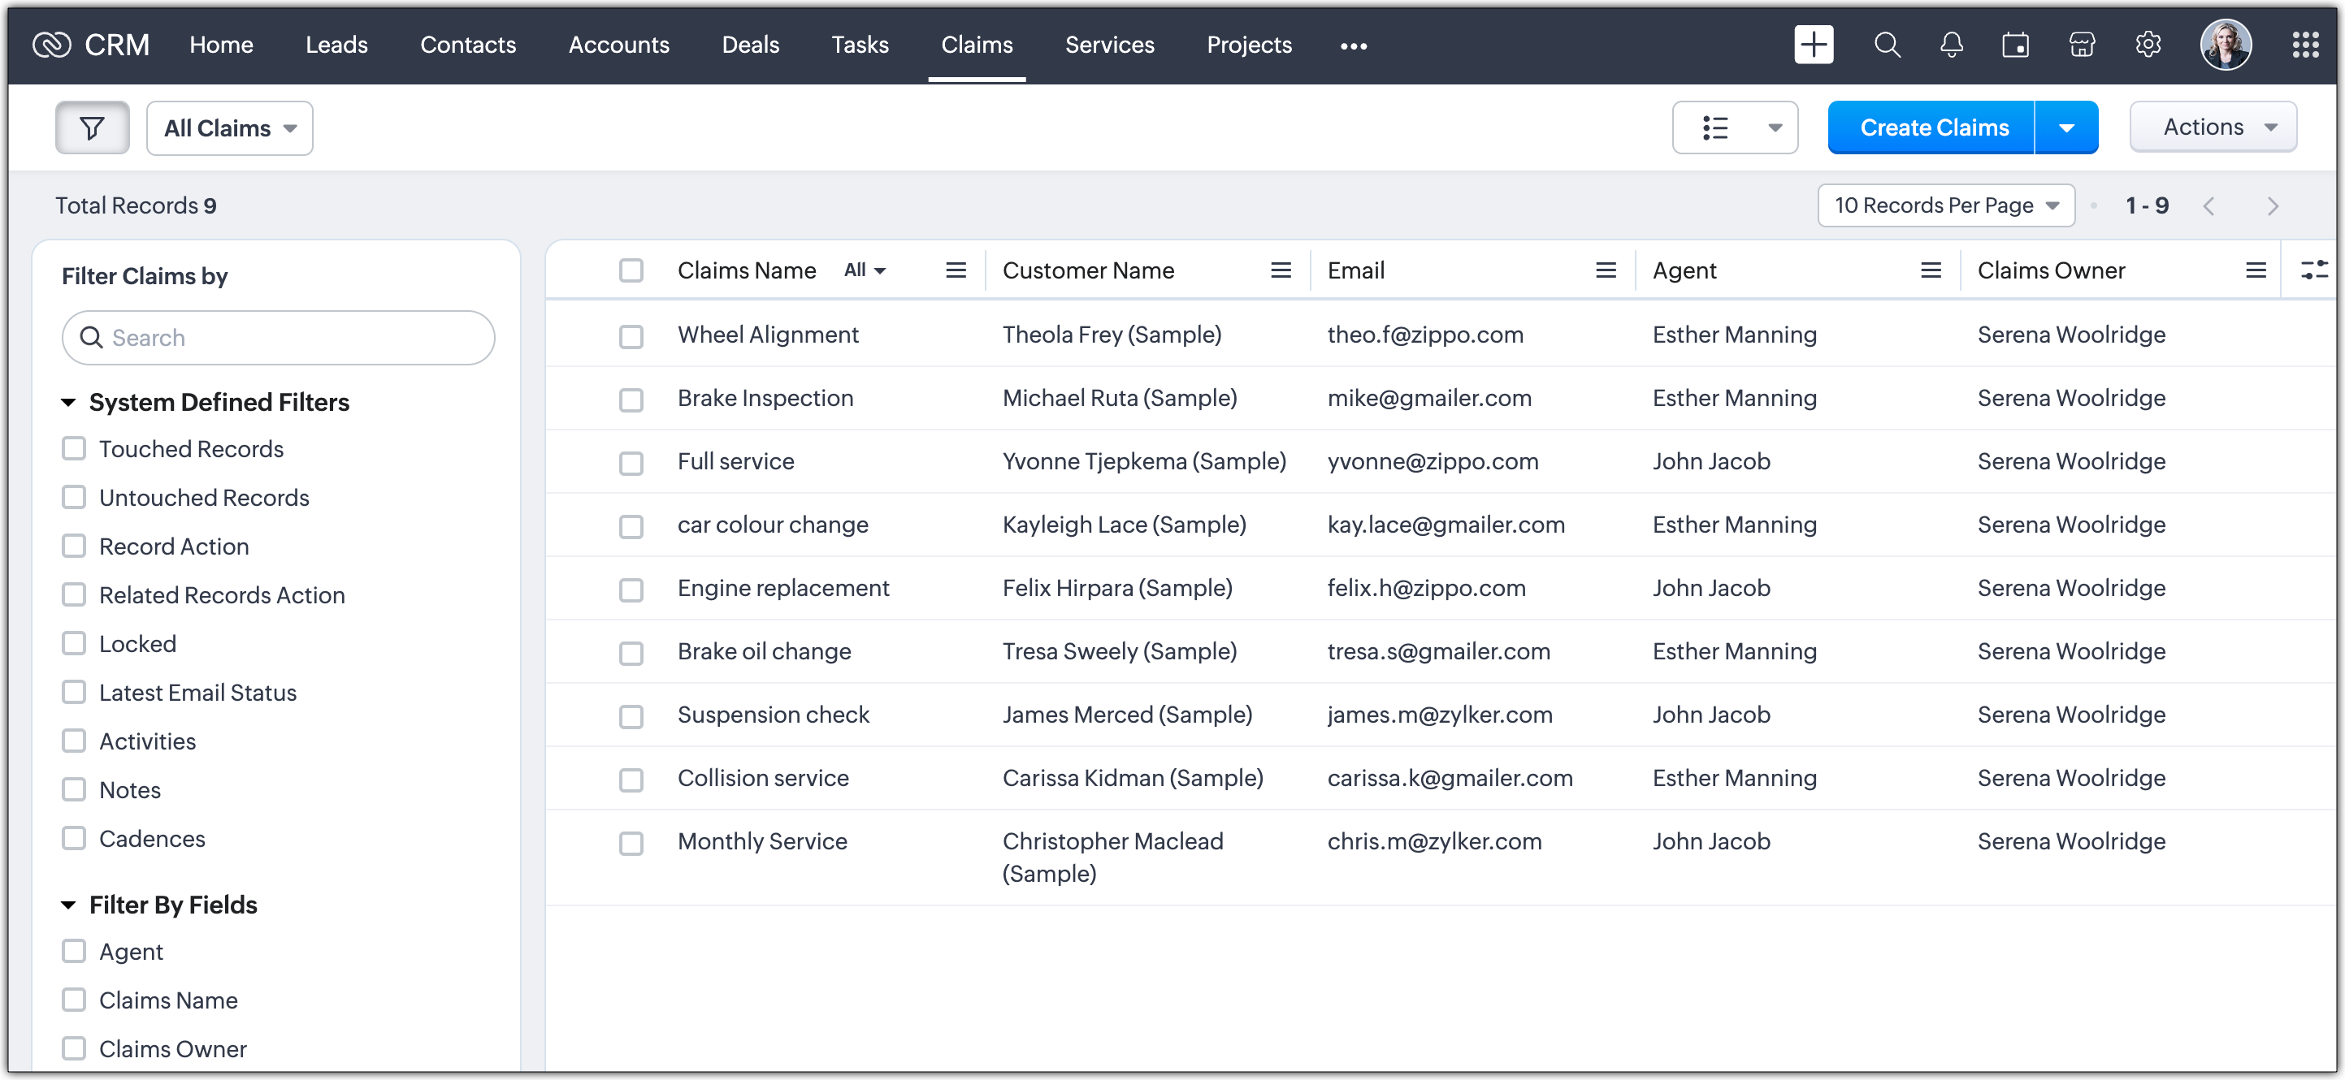Open the calendar icon in header
This screenshot has height=1080, width=2345.
click(2014, 45)
